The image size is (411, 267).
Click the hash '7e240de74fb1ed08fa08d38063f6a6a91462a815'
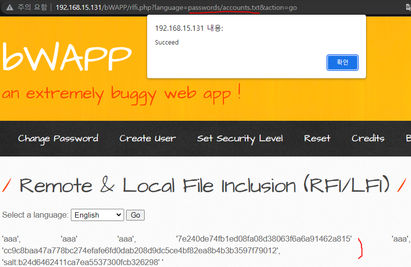[x=264, y=239]
